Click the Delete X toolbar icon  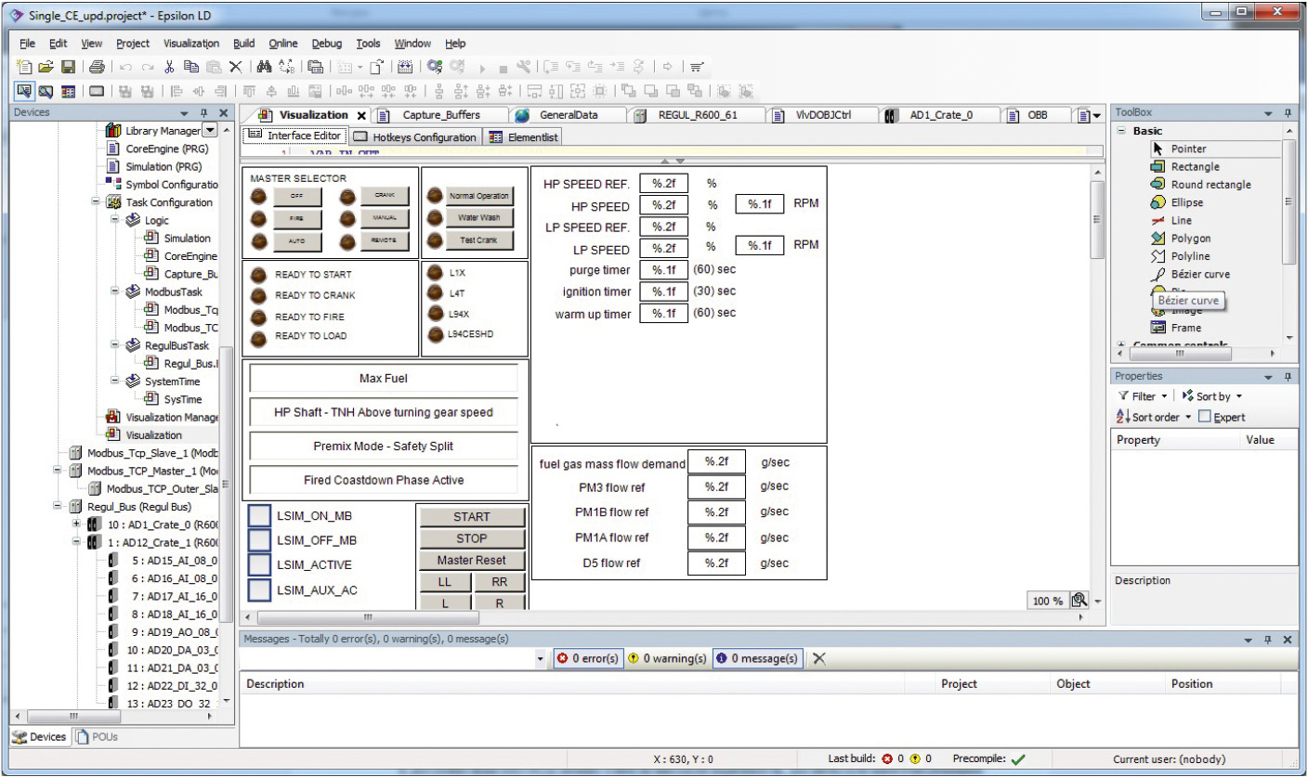(236, 68)
